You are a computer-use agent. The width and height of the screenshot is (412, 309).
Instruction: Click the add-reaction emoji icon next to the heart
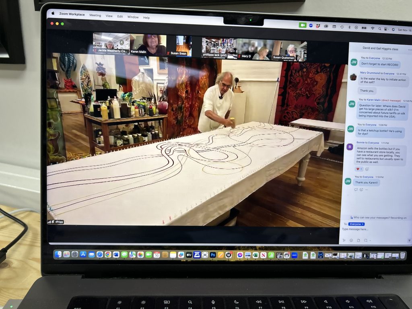tap(367, 169)
